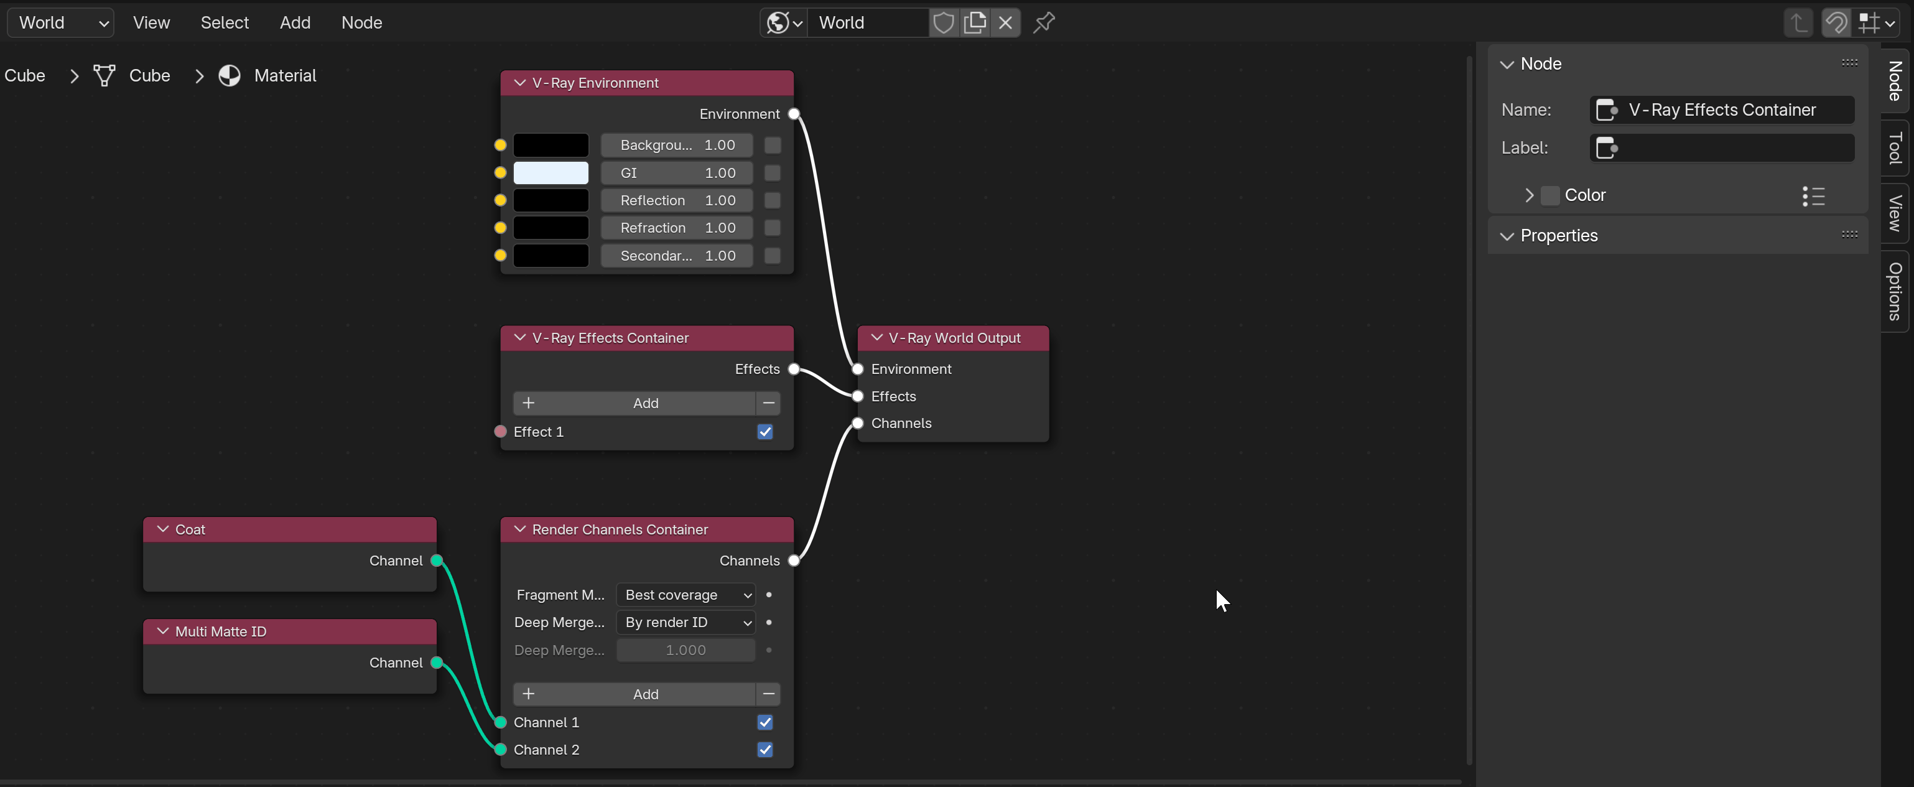Click the Node panel drag grip
Image resolution: width=1914 pixels, height=787 pixels.
click(1849, 63)
